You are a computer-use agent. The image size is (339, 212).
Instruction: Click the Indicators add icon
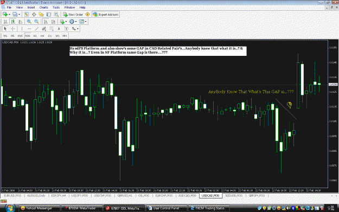click(62, 22)
